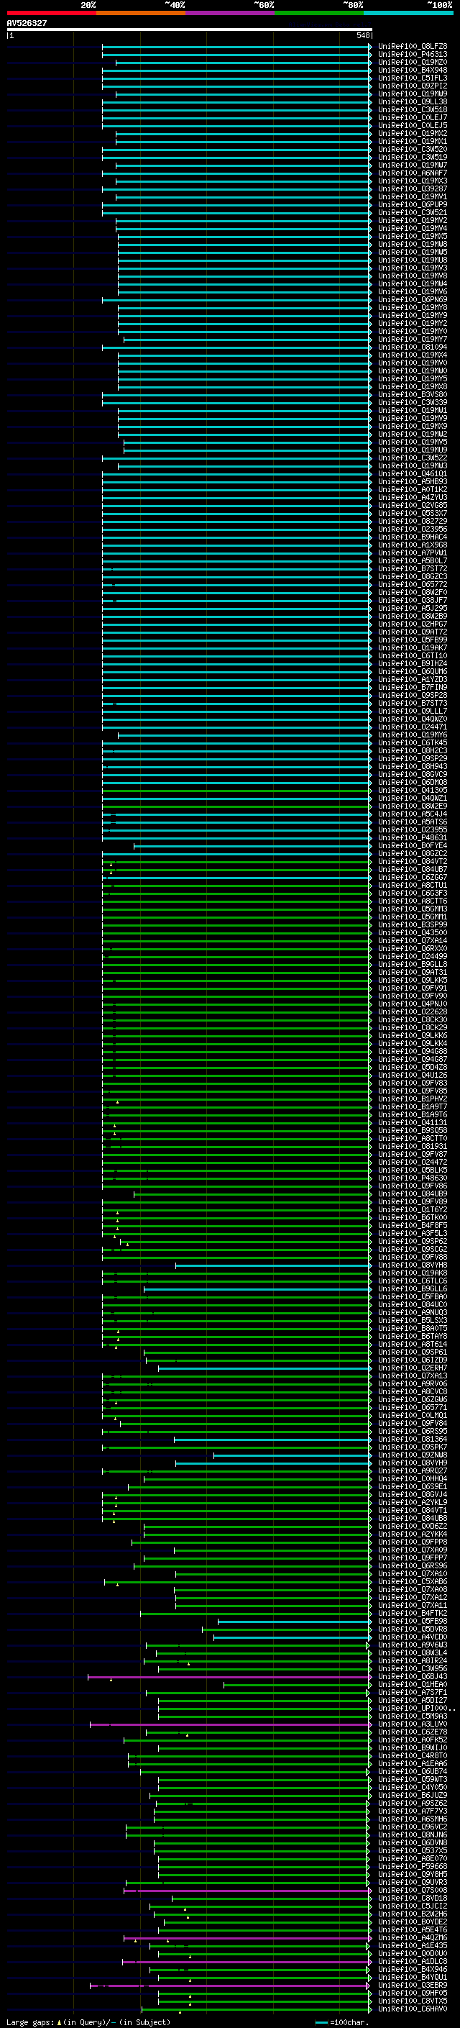Click the alignment bar for UniRef100_P46313
Screen dimensions: 460x2028
[236, 55]
